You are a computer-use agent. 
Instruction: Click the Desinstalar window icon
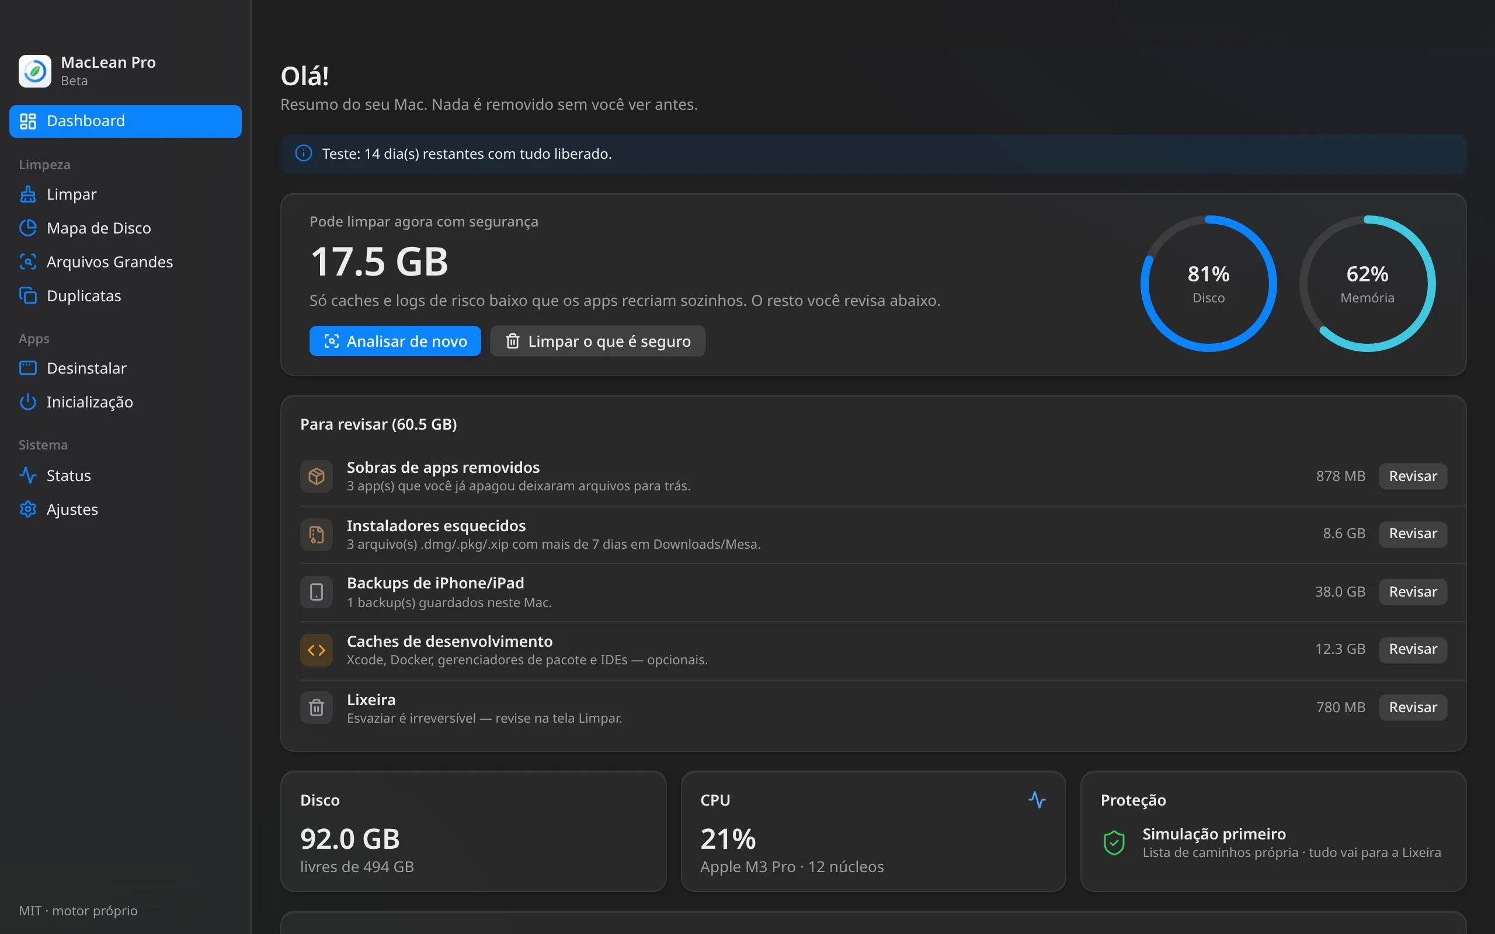click(28, 368)
